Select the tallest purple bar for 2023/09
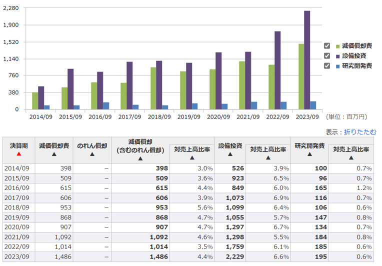 pyautogui.click(x=307, y=60)
